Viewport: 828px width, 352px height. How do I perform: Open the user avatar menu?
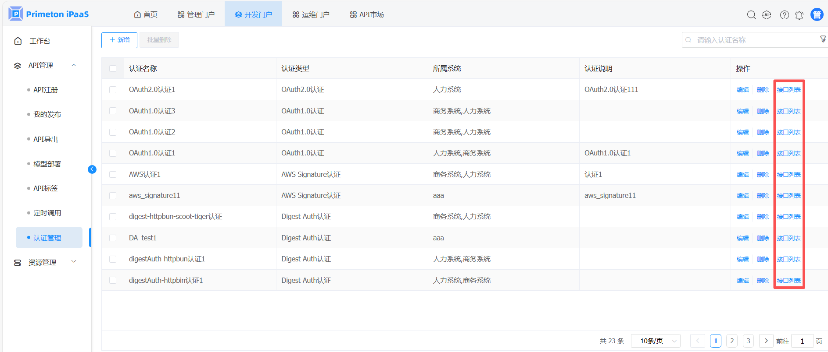click(x=817, y=14)
